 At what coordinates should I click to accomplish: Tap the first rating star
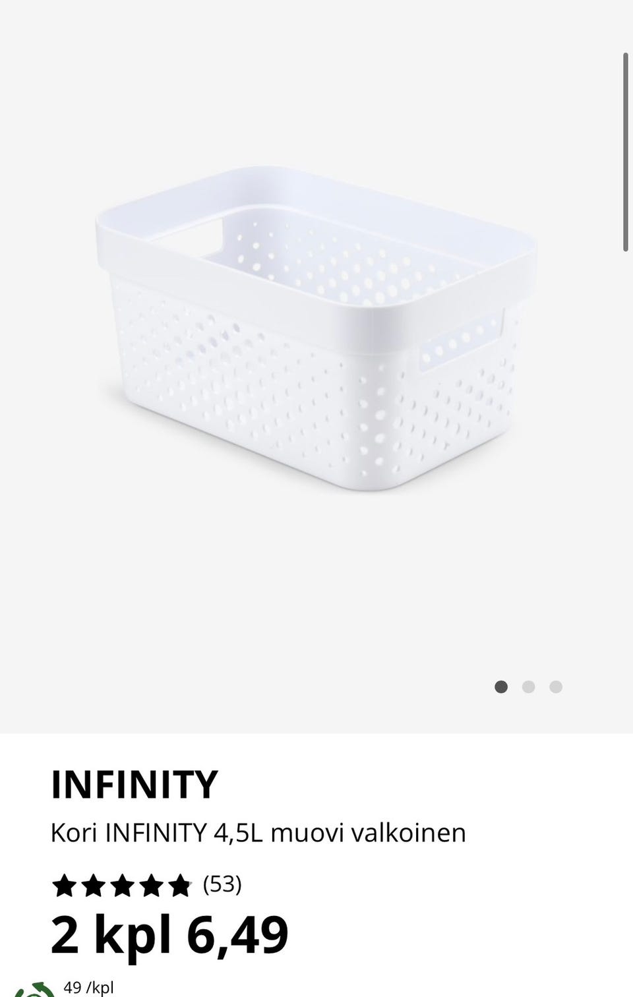[64, 885]
